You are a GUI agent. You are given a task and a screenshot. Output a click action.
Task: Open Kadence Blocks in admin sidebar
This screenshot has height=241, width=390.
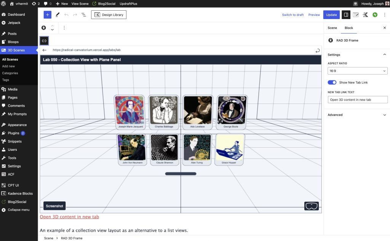click(x=20, y=193)
